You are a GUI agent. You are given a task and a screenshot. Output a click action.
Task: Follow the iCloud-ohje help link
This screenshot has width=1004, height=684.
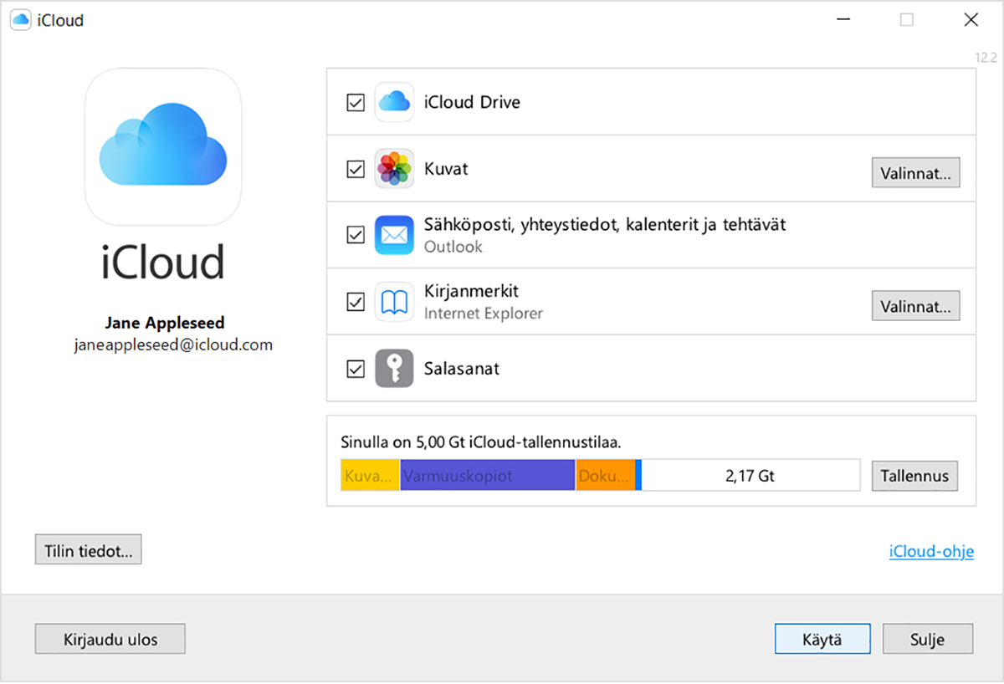931,551
